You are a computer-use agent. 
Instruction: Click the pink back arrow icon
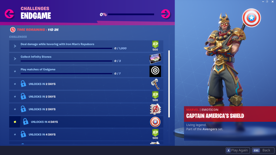click(x=9, y=14)
